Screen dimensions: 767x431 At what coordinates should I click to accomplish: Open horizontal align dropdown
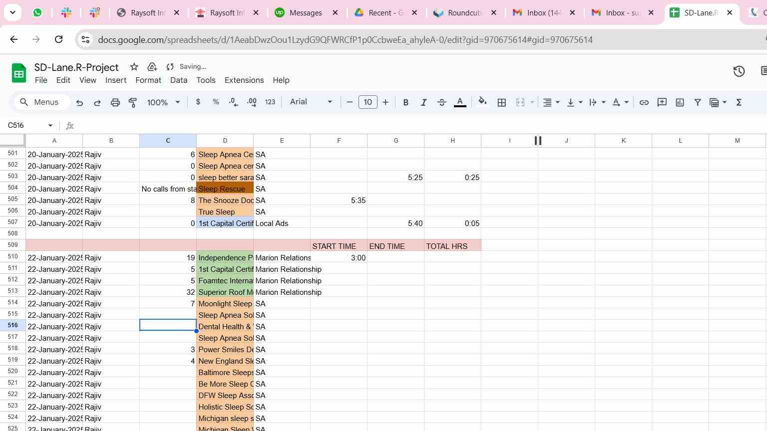[551, 102]
